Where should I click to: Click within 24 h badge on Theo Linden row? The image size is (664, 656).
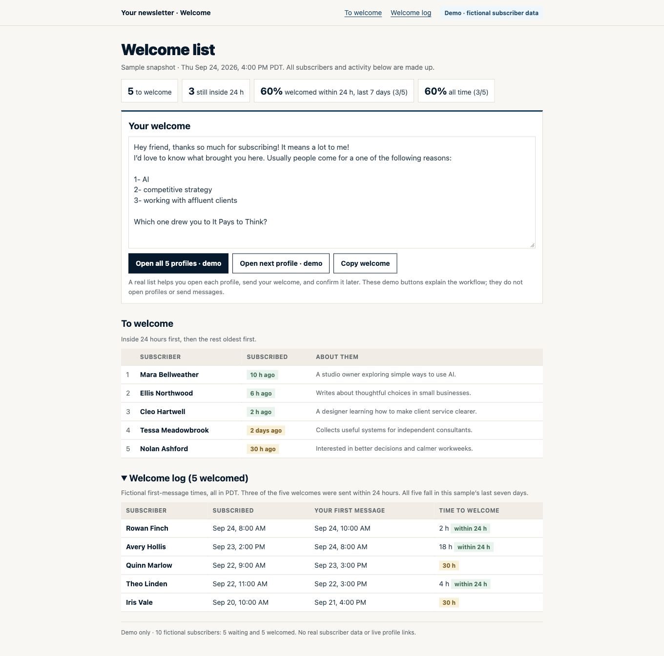(x=471, y=584)
